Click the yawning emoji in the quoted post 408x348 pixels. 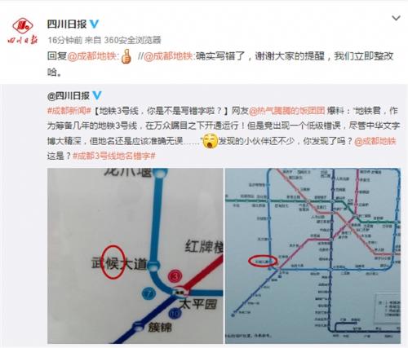211,141
